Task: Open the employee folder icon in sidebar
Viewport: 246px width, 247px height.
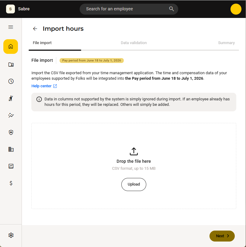Action: pos(11,64)
